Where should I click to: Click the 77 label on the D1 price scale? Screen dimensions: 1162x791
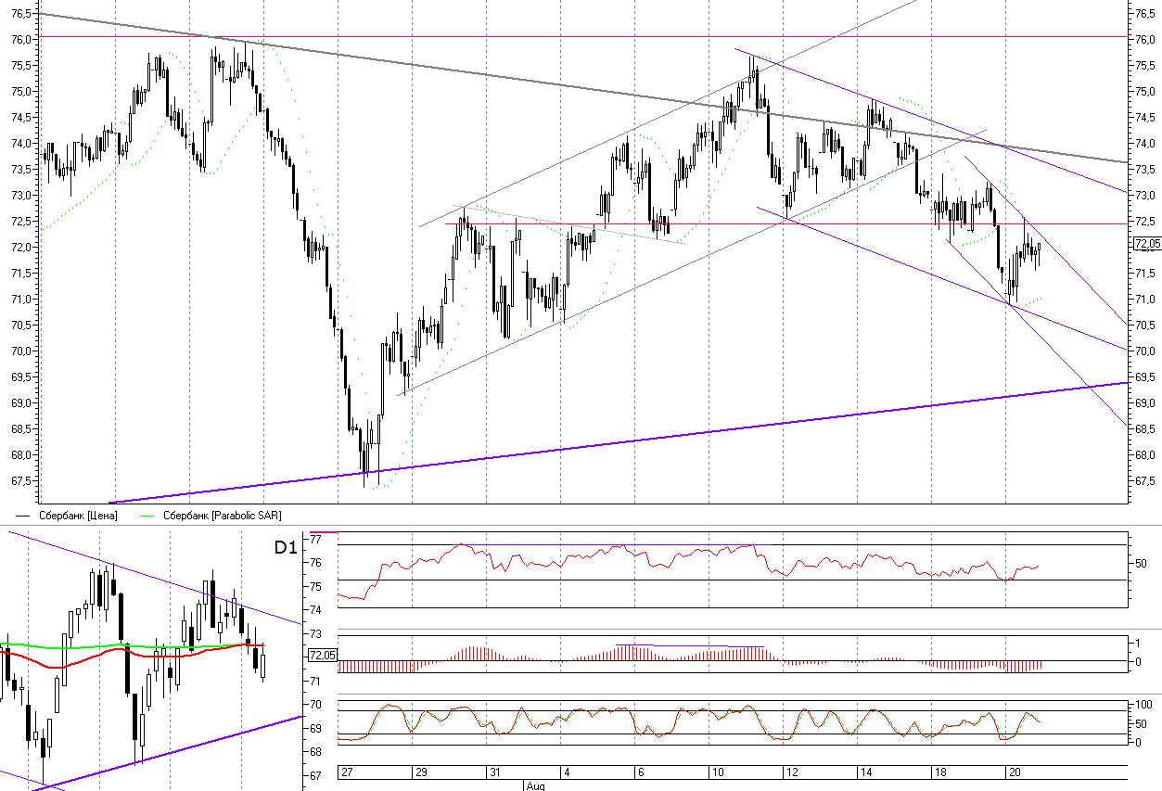[315, 539]
